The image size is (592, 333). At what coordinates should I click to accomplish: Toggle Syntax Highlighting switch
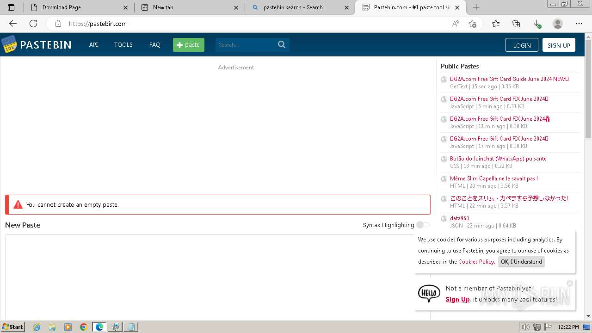coord(423,225)
